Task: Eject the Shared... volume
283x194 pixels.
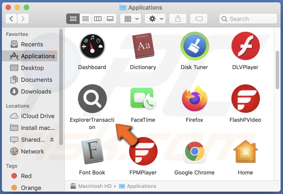Action: coord(52,139)
